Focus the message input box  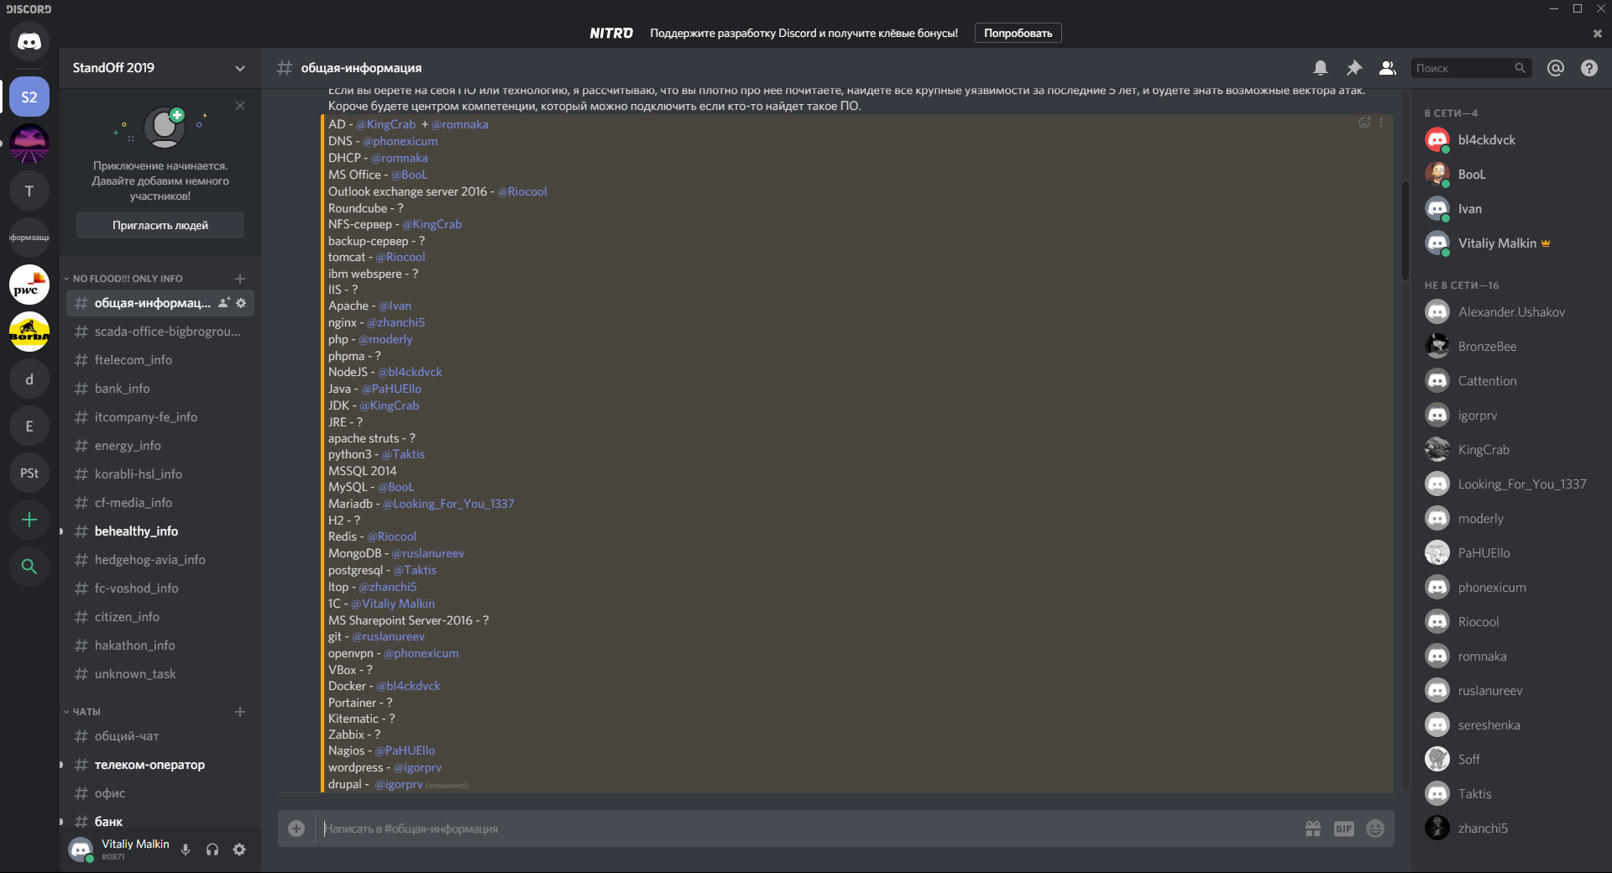[x=806, y=829]
